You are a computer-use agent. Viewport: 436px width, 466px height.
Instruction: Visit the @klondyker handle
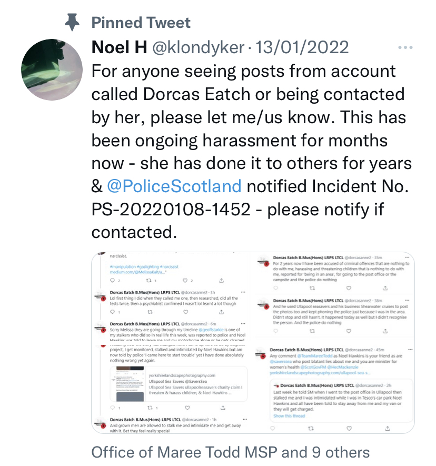(199, 48)
